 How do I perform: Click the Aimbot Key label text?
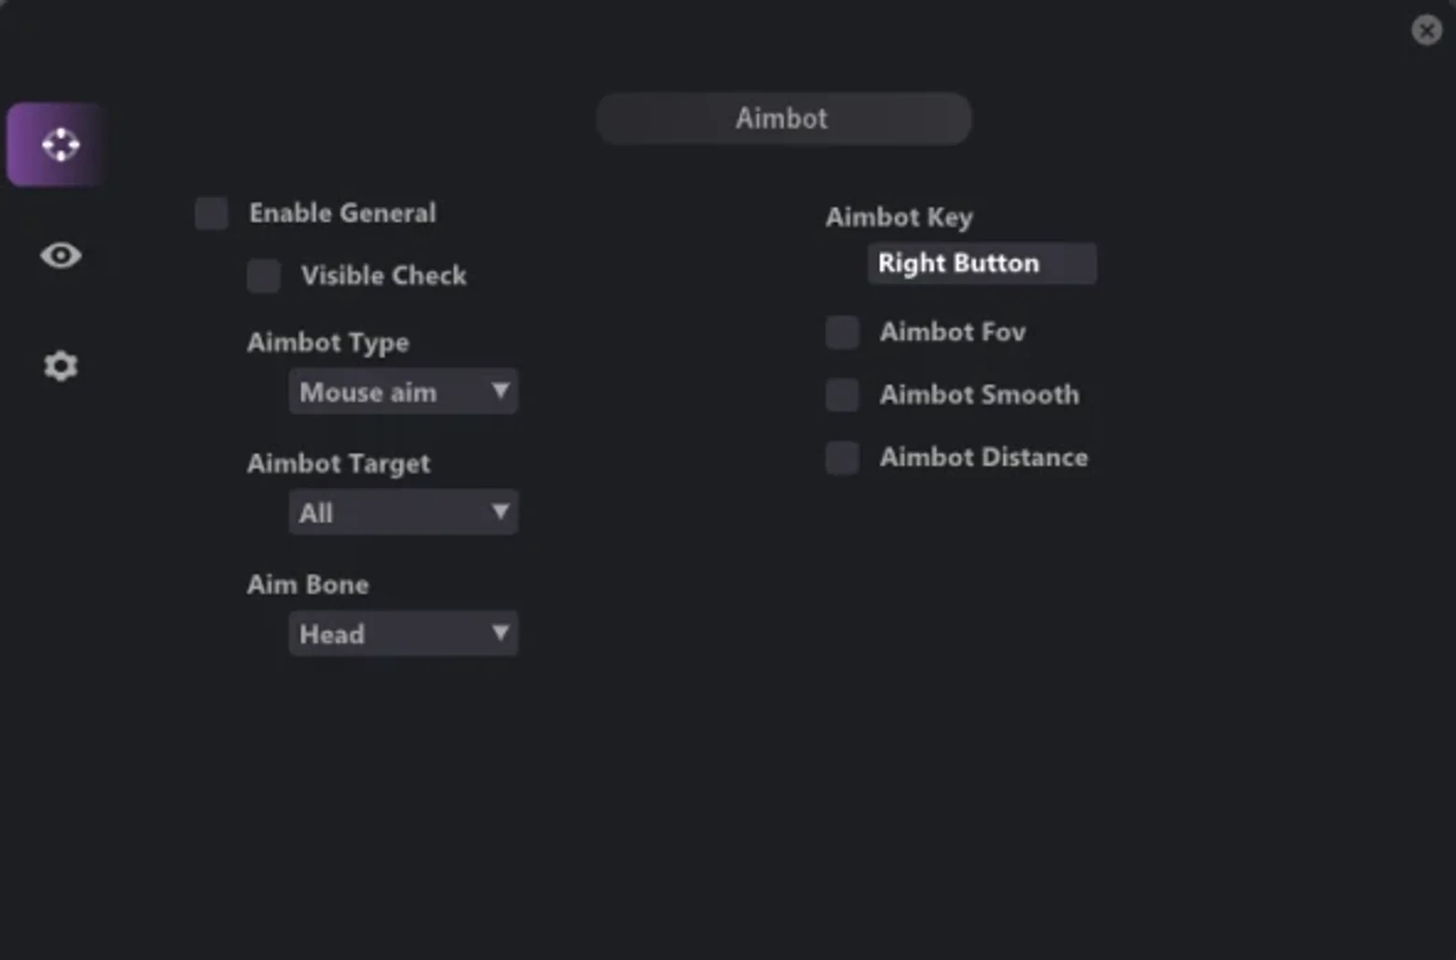[899, 217]
